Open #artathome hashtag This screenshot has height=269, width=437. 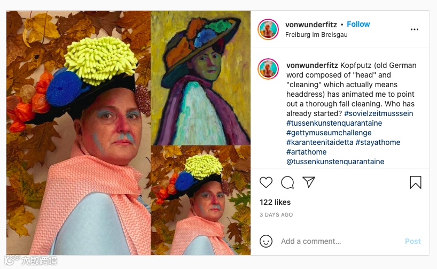pos(306,152)
